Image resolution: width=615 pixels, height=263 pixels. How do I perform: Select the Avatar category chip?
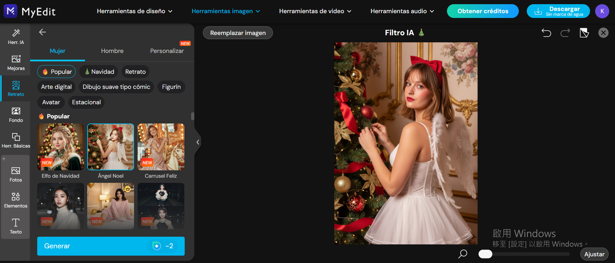pyautogui.click(x=51, y=102)
